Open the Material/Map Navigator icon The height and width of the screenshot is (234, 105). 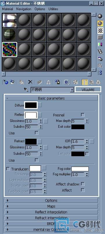point(100,73)
